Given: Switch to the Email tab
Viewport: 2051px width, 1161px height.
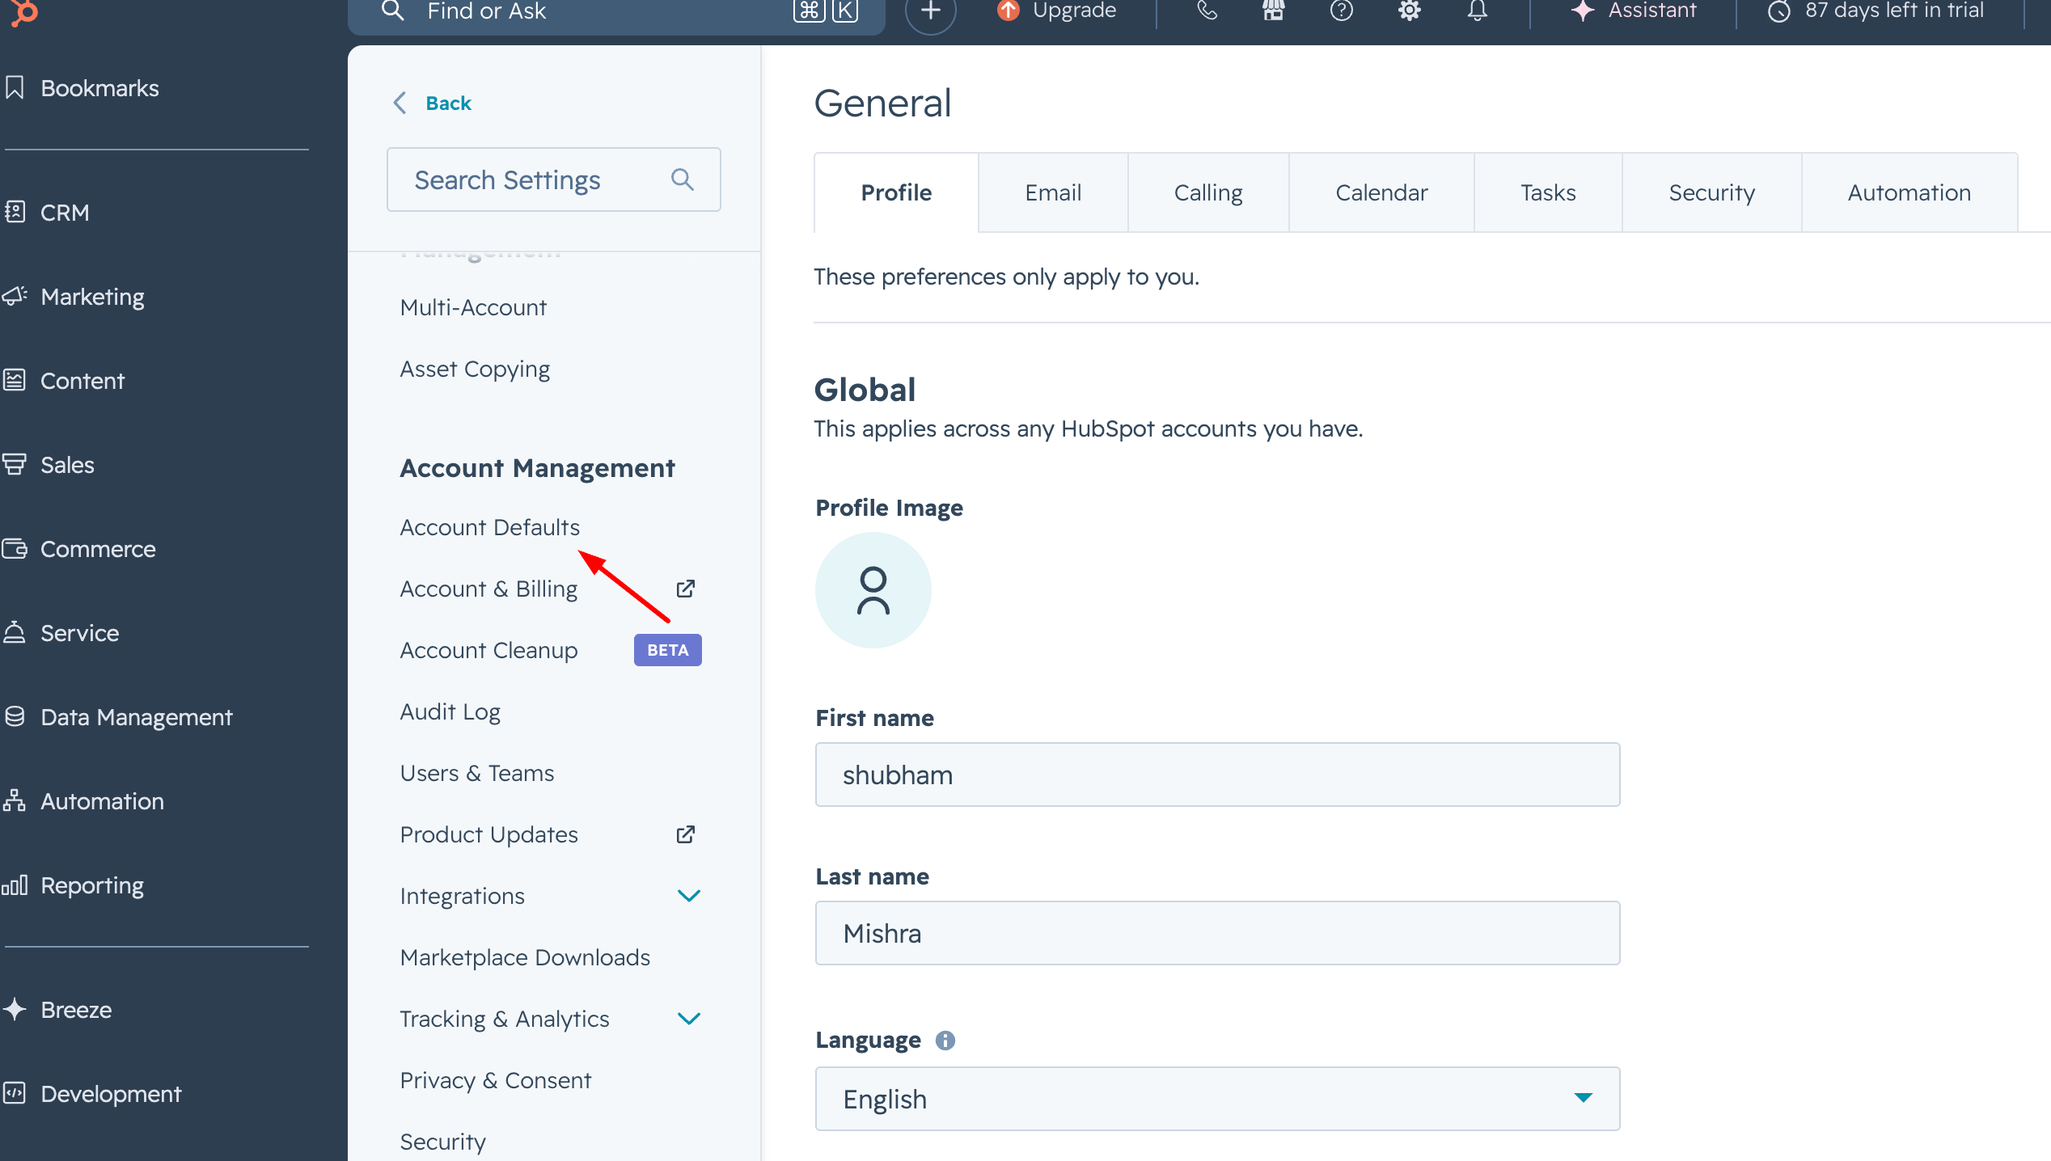Looking at the screenshot, I should pyautogui.click(x=1052, y=192).
